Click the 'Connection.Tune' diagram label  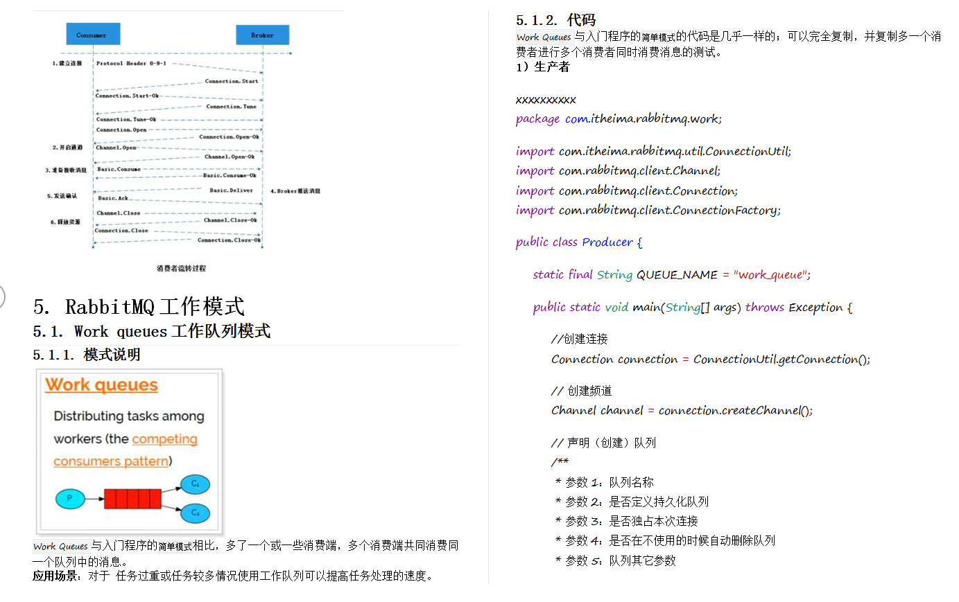[x=231, y=107]
